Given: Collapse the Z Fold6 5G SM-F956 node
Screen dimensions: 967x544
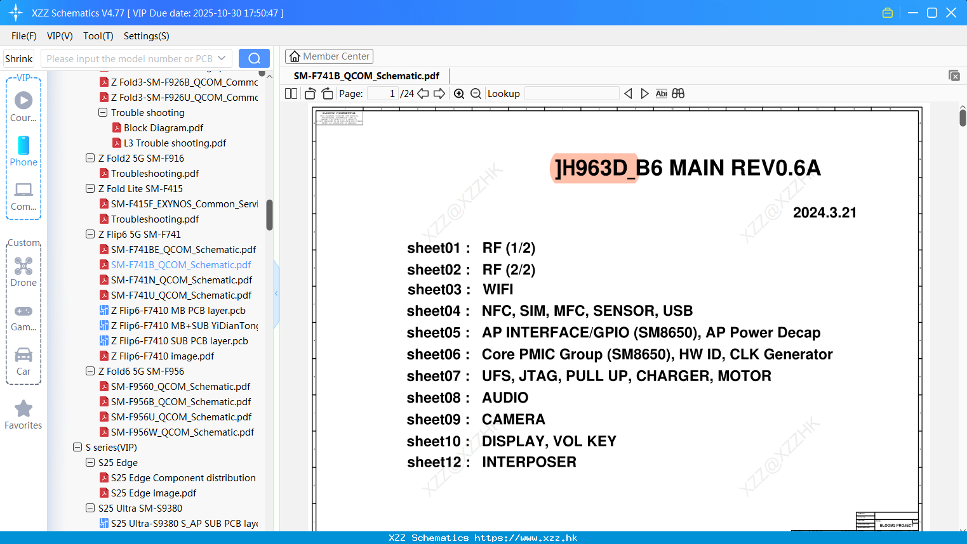Looking at the screenshot, I should point(90,371).
